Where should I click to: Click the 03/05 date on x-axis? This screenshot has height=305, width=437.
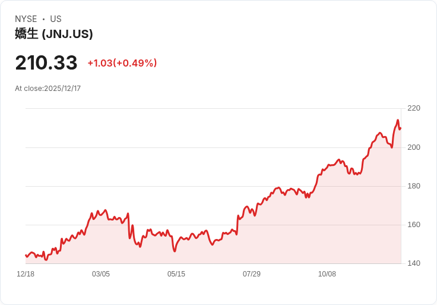[x=101, y=274]
